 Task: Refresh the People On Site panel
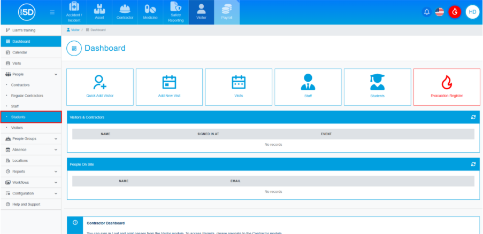pos(473,164)
